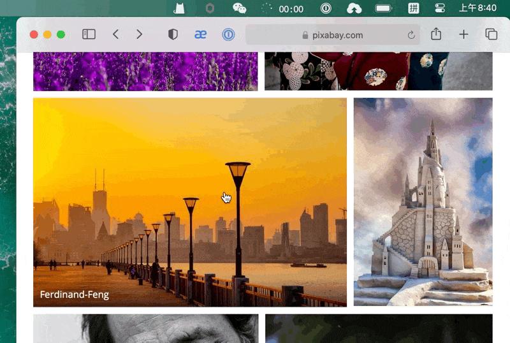Open the sand castle image
The height and width of the screenshot is (343, 510).
click(423, 202)
